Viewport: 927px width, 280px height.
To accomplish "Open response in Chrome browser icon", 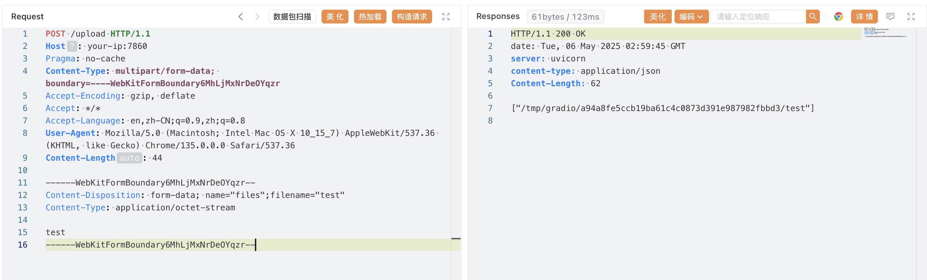I will (838, 17).
